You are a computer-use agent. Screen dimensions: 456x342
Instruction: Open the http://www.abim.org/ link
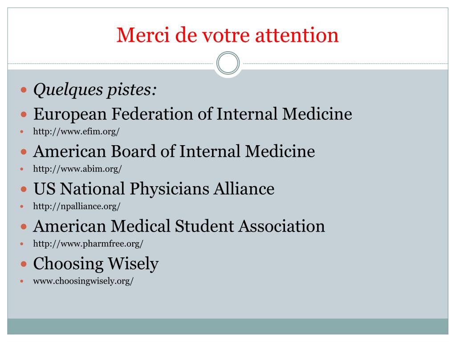click(x=77, y=169)
